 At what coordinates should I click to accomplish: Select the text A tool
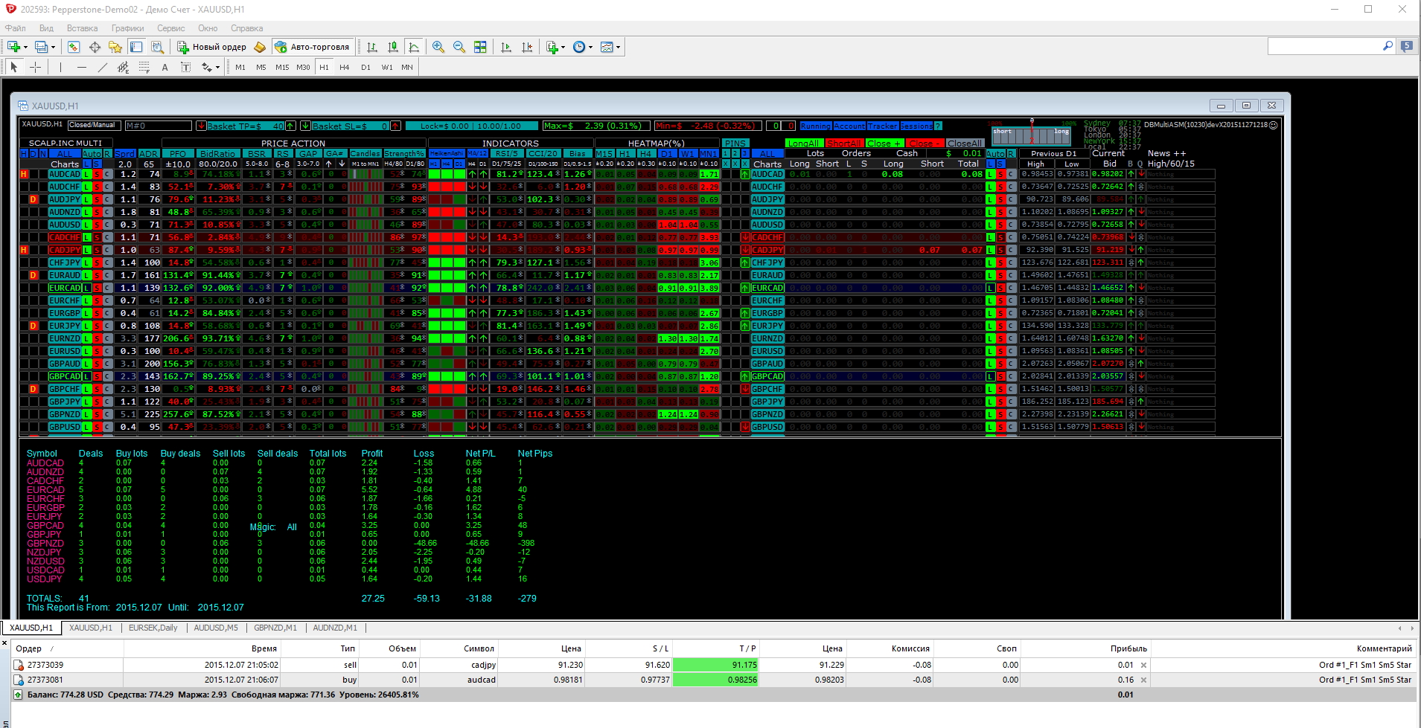tap(165, 67)
